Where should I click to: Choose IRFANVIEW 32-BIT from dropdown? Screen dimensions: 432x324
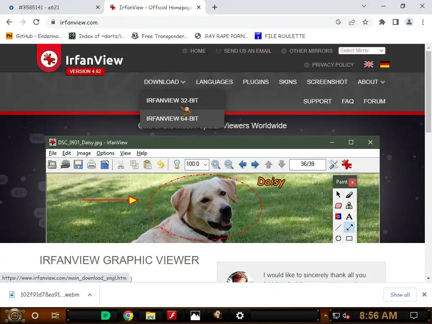pyautogui.click(x=182, y=100)
